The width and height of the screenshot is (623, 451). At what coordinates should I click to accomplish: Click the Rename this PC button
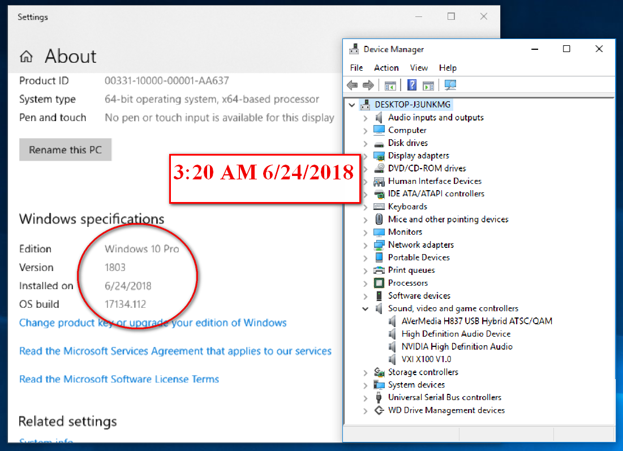[65, 150]
